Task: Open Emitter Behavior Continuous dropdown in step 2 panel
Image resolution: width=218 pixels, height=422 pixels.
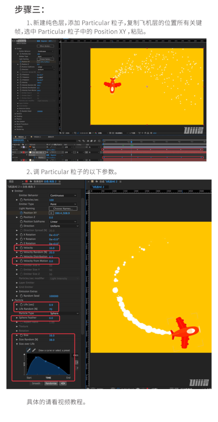Action: coord(63,195)
